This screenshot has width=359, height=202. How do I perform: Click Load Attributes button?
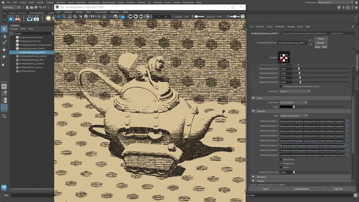(x=302, y=189)
